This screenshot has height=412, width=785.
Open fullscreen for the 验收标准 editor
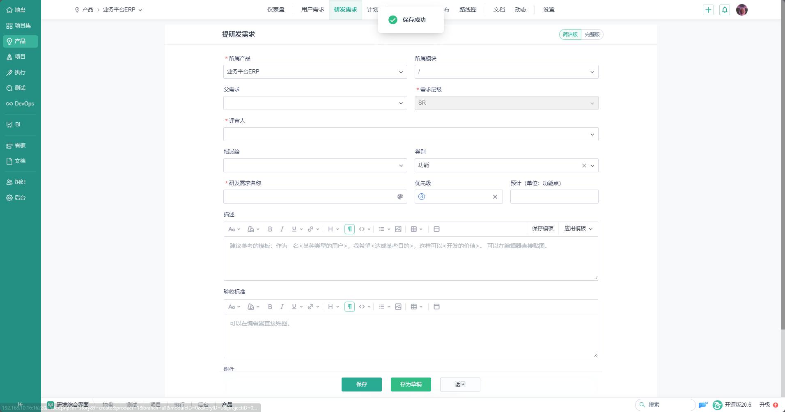[x=436, y=307]
